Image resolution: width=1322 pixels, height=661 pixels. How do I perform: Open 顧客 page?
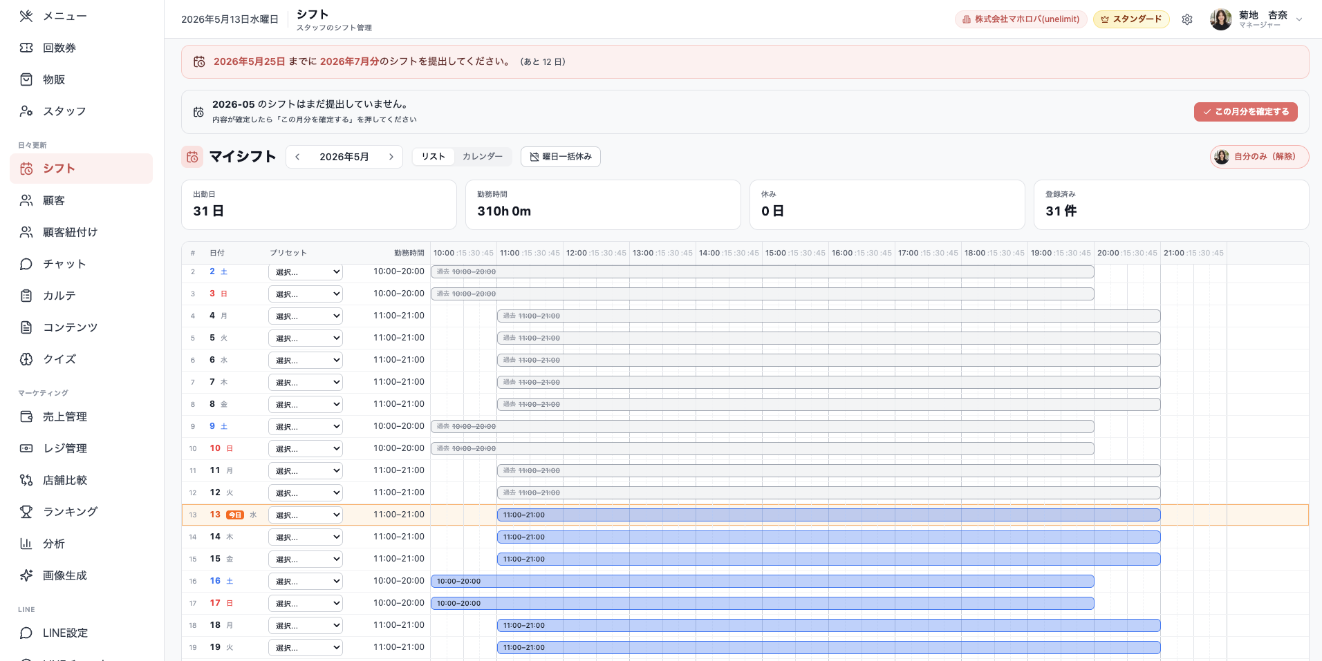coord(81,200)
